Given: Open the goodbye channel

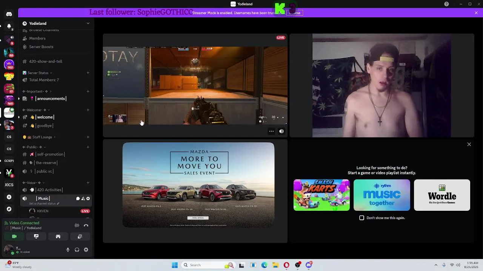Looking at the screenshot, I should point(56,126).
